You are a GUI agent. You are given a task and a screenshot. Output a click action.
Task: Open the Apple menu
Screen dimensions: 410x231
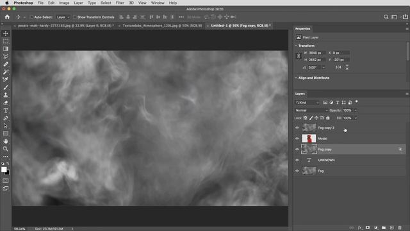click(7, 3)
